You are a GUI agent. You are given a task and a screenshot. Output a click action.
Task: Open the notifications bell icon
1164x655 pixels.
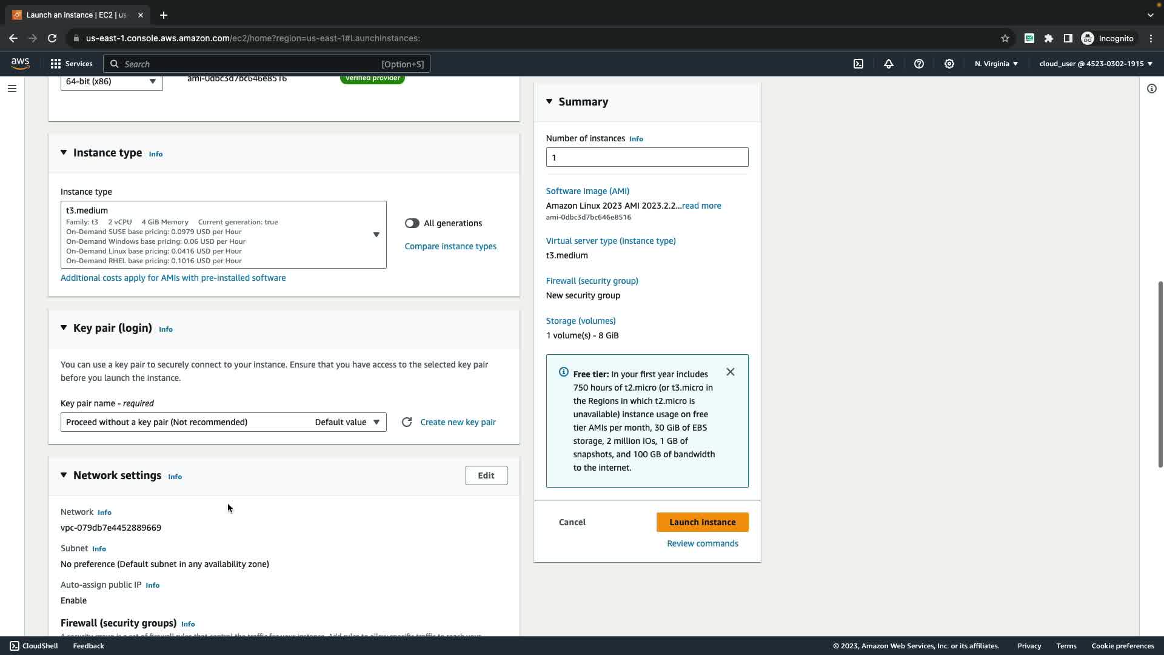pos(889,64)
